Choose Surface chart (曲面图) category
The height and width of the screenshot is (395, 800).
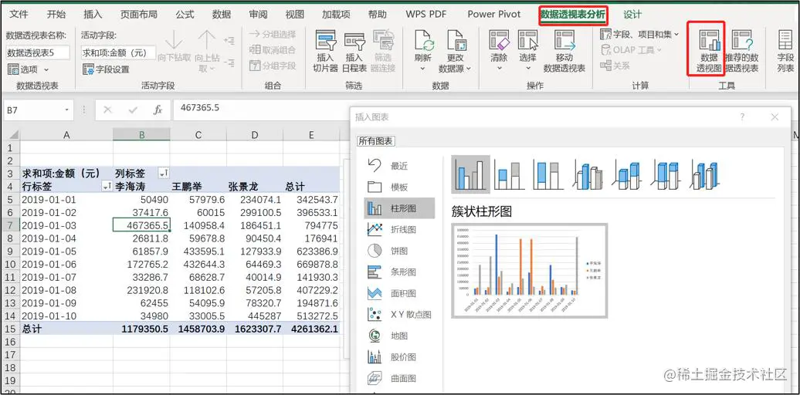point(399,378)
